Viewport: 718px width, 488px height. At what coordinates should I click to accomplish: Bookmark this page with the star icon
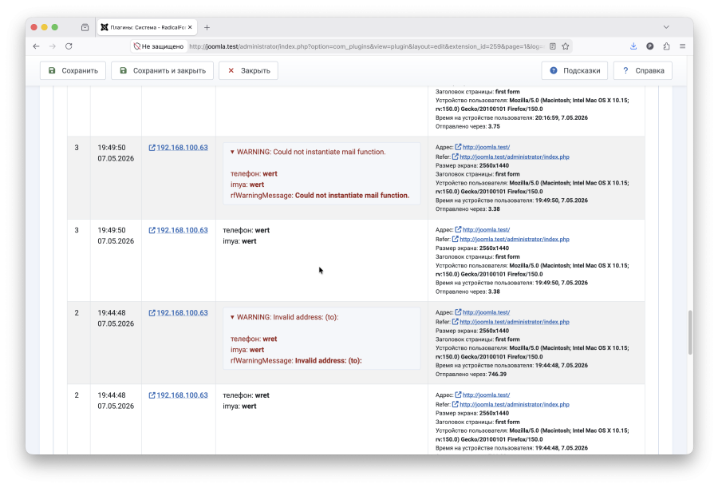566,46
